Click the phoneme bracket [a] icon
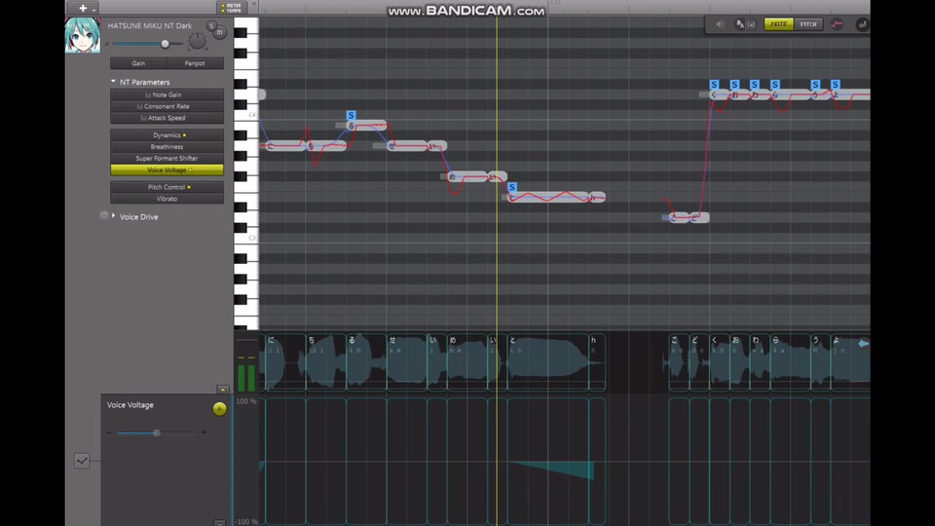The width and height of the screenshot is (935, 526). click(x=751, y=24)
